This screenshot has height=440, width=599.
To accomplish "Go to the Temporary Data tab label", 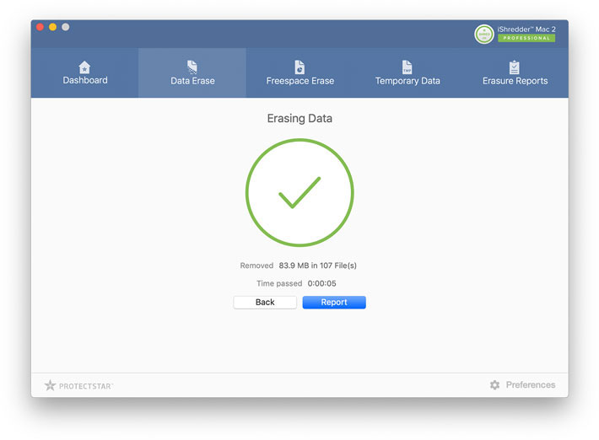I will (x=407, y=81).
